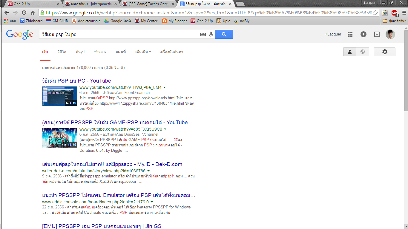Switch to the jokergameth search results tab

coord(91,4)
